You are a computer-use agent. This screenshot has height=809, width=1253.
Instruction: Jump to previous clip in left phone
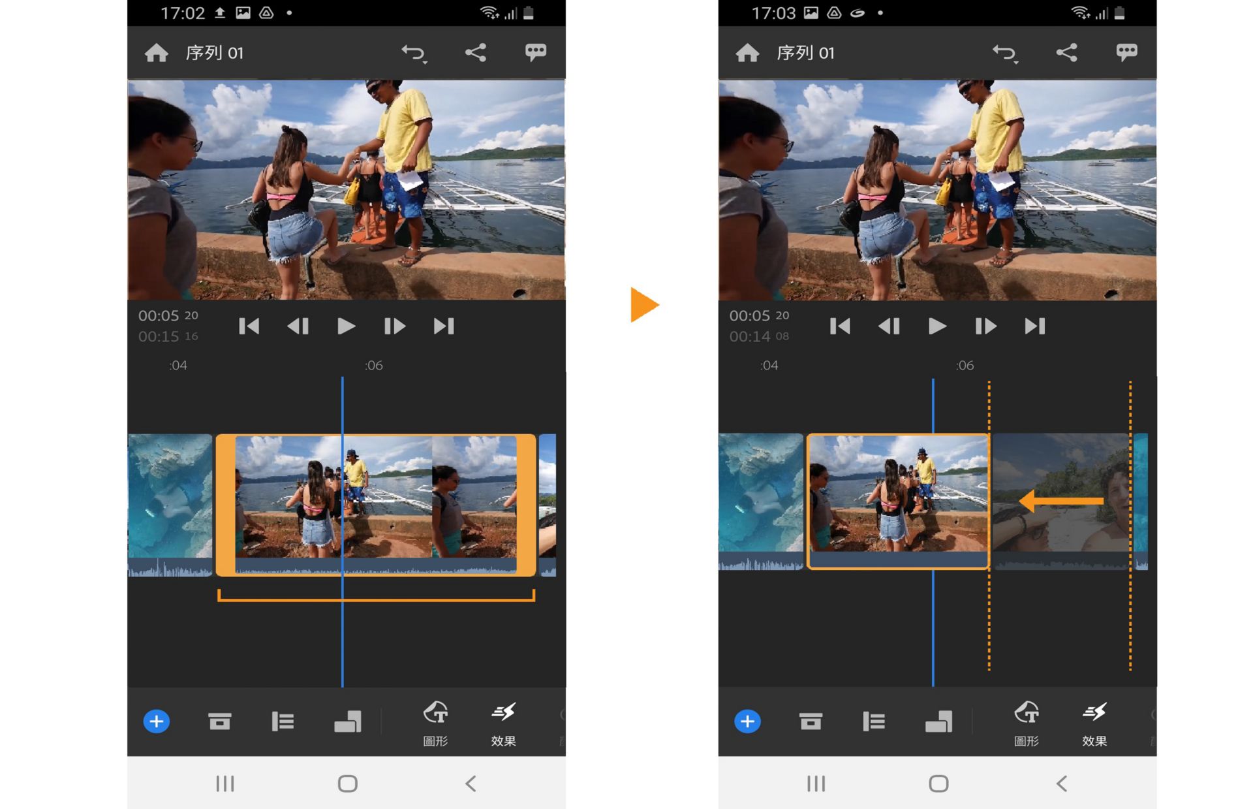pyautogui.click(x=249, y=326)
